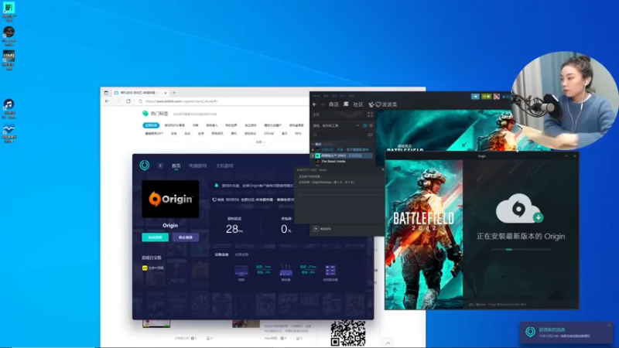The image size is (619, 348).
Task: Collapse the recent games category in Steam
Action: pyautogui.click(x=313, y=145)
